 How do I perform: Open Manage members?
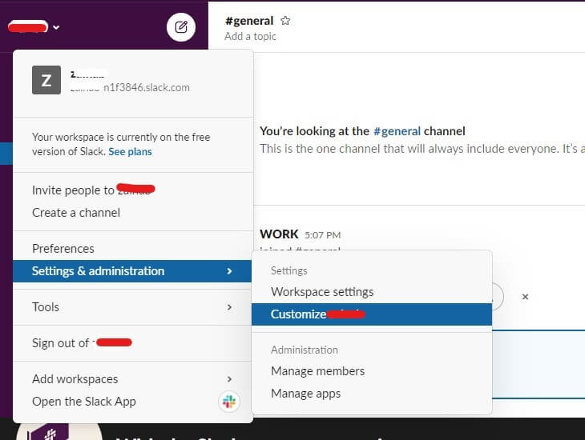(317, 371)
